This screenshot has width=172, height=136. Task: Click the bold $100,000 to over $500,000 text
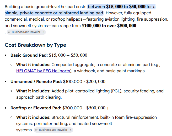click(109, 26)
